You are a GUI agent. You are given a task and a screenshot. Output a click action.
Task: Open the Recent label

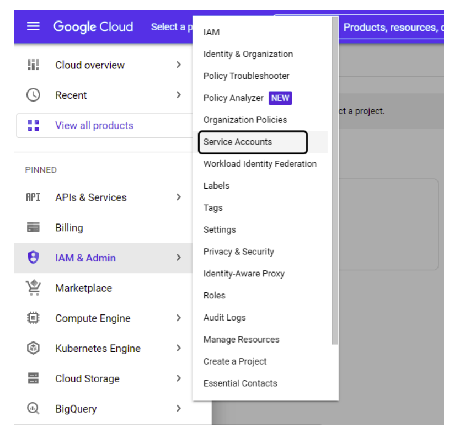(71, 95)
